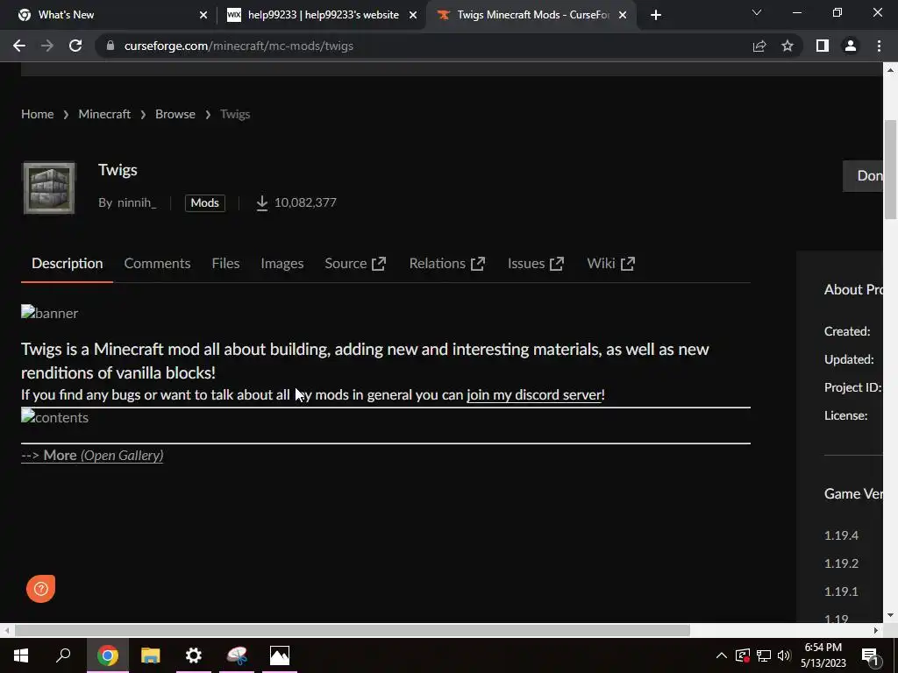Viewport: 898px width, 673px height.
Task: Click the vertical page scrollbar thumb
Action: click(x=890, y=169)
